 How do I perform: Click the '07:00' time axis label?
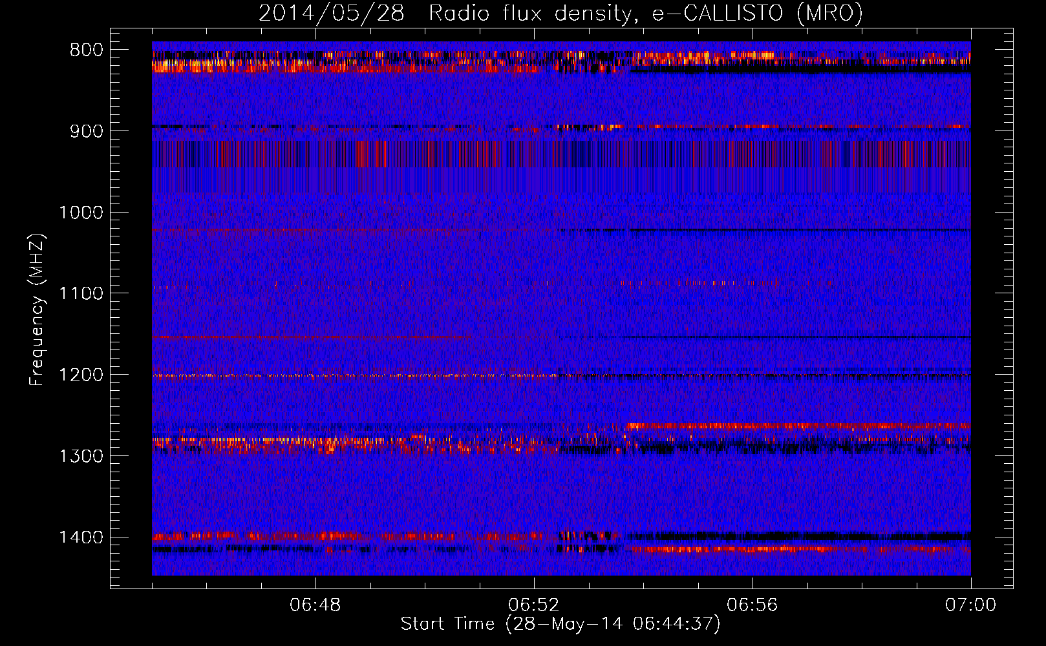click(971, 605)
